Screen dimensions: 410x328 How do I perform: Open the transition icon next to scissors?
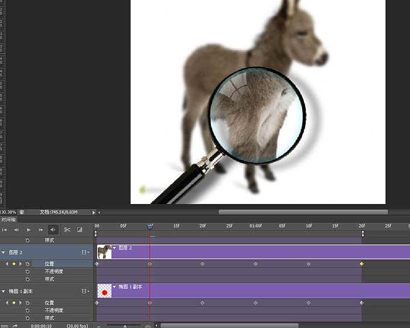pyautogui.click(x=80, y=230)
